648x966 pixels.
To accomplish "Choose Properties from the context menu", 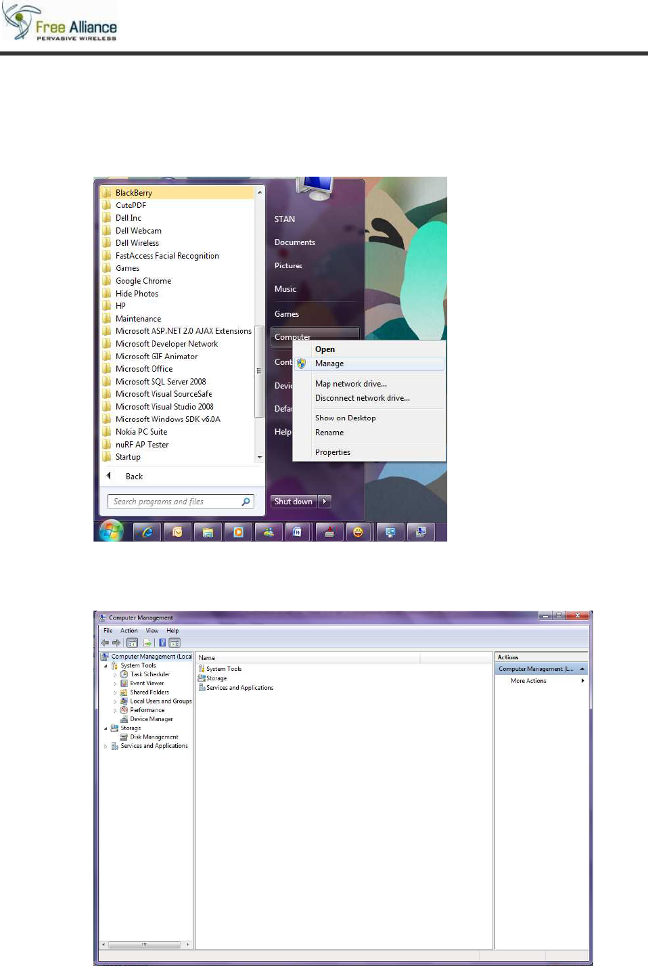I will point(369,452).
